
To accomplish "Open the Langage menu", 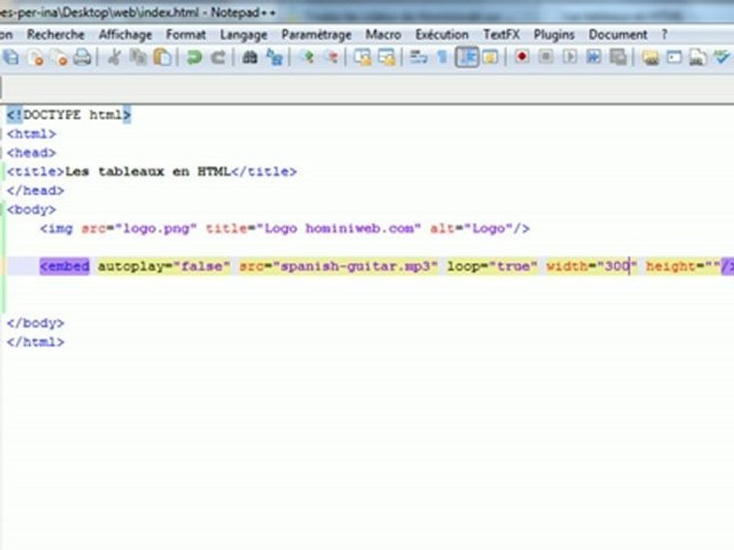I will [243, 34].
